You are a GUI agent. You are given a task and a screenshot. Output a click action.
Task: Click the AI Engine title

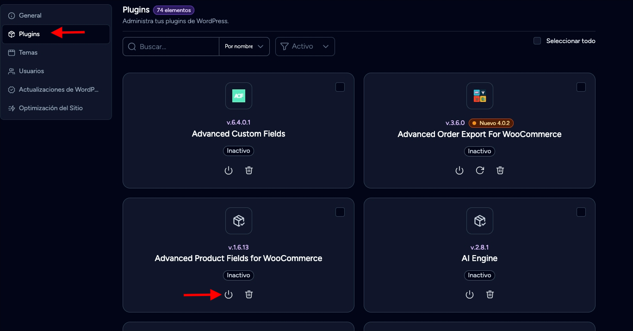click(x=480, y=258)
